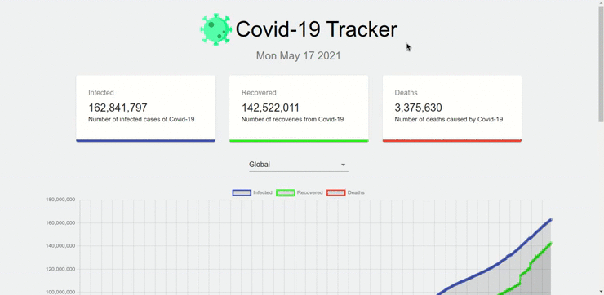Click the red Deaths legend color box
The width and height of the screenshot is (604, 295).
336,192
